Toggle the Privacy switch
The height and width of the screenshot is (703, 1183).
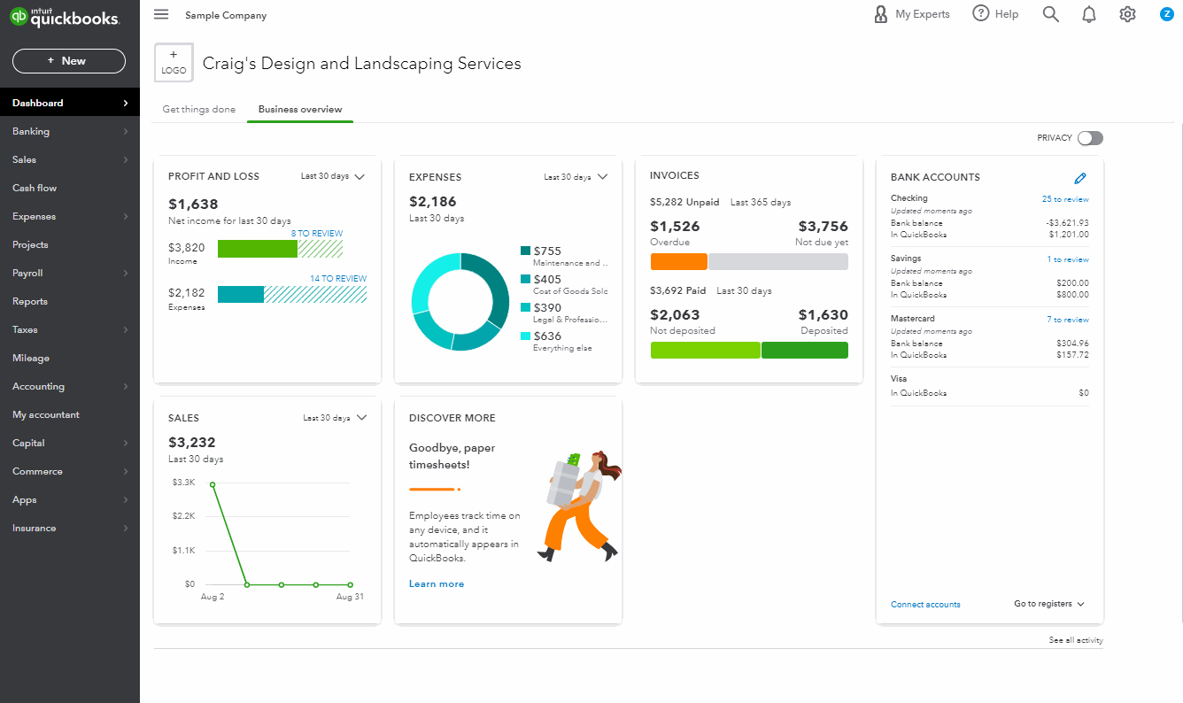1090,138
